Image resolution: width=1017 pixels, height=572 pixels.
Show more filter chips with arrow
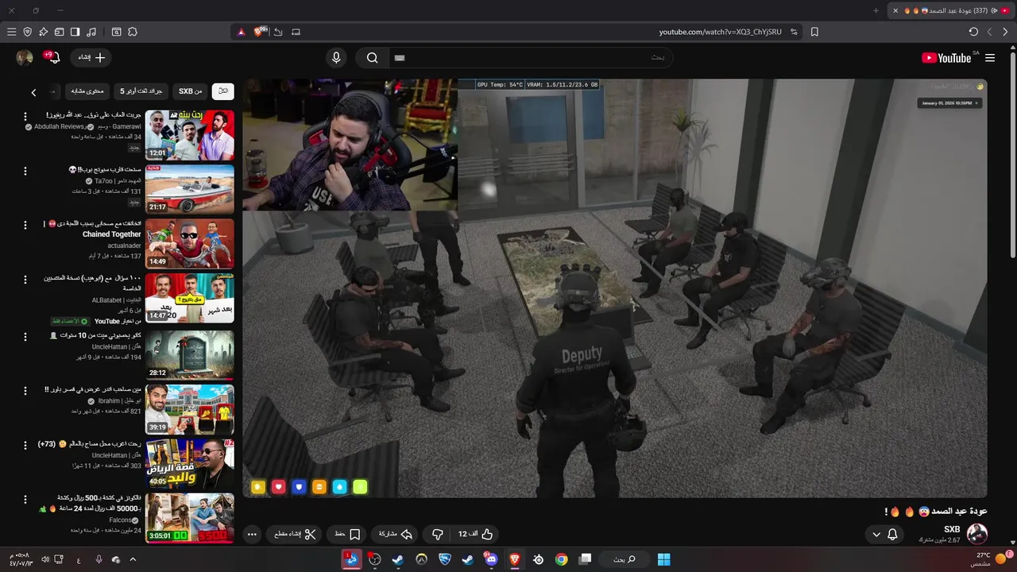33,92
